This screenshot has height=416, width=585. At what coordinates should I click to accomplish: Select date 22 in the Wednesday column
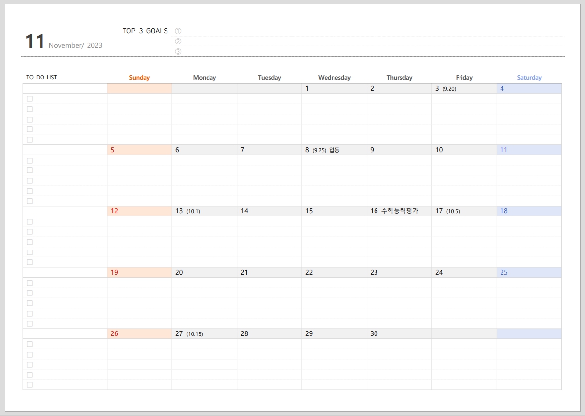tap(334, 272)
